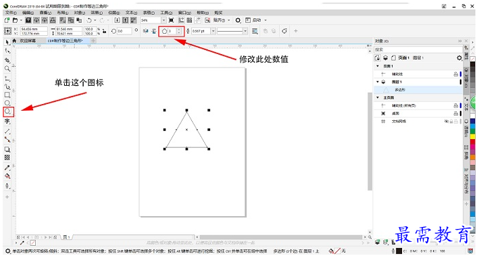Select the Color Eyedropper tool
Screen dimensions: 477x256
(x=7, y=168)
